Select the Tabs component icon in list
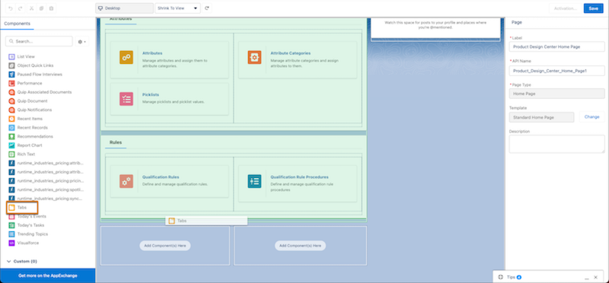Viewport: 609px width, 283px height. (11, 208)
